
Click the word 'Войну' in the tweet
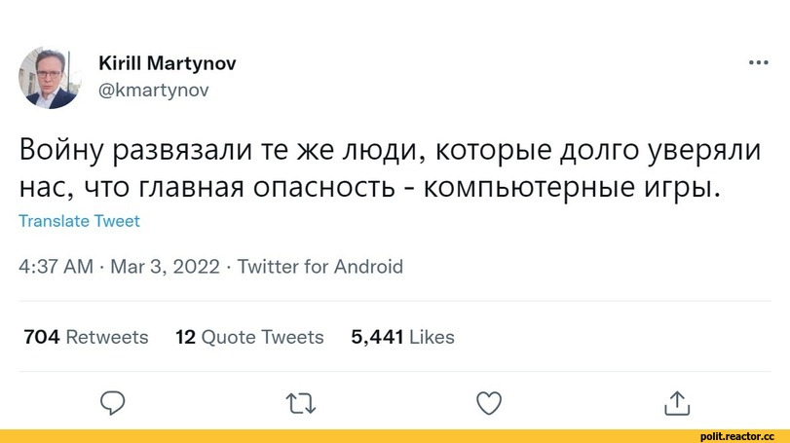point(64,152)
